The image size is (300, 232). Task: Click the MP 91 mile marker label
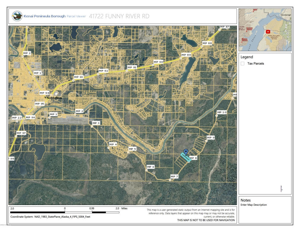132,67
